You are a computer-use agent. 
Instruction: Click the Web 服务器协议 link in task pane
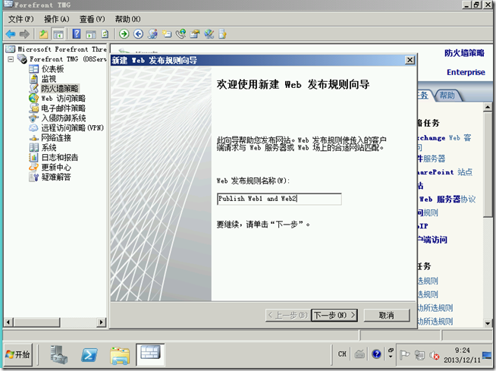pos(447,199)
